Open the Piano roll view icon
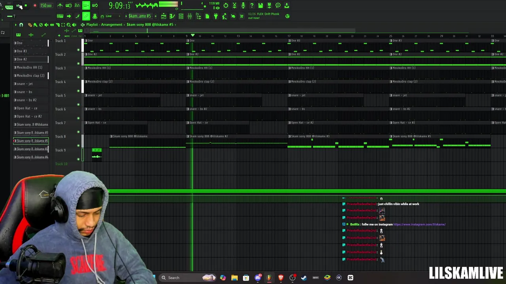506x284 pixels. [x=172, y=16]
